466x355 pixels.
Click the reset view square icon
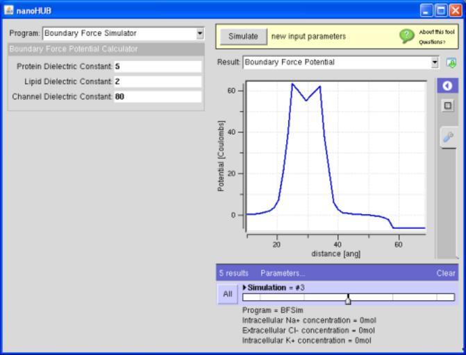pos(447,106)
